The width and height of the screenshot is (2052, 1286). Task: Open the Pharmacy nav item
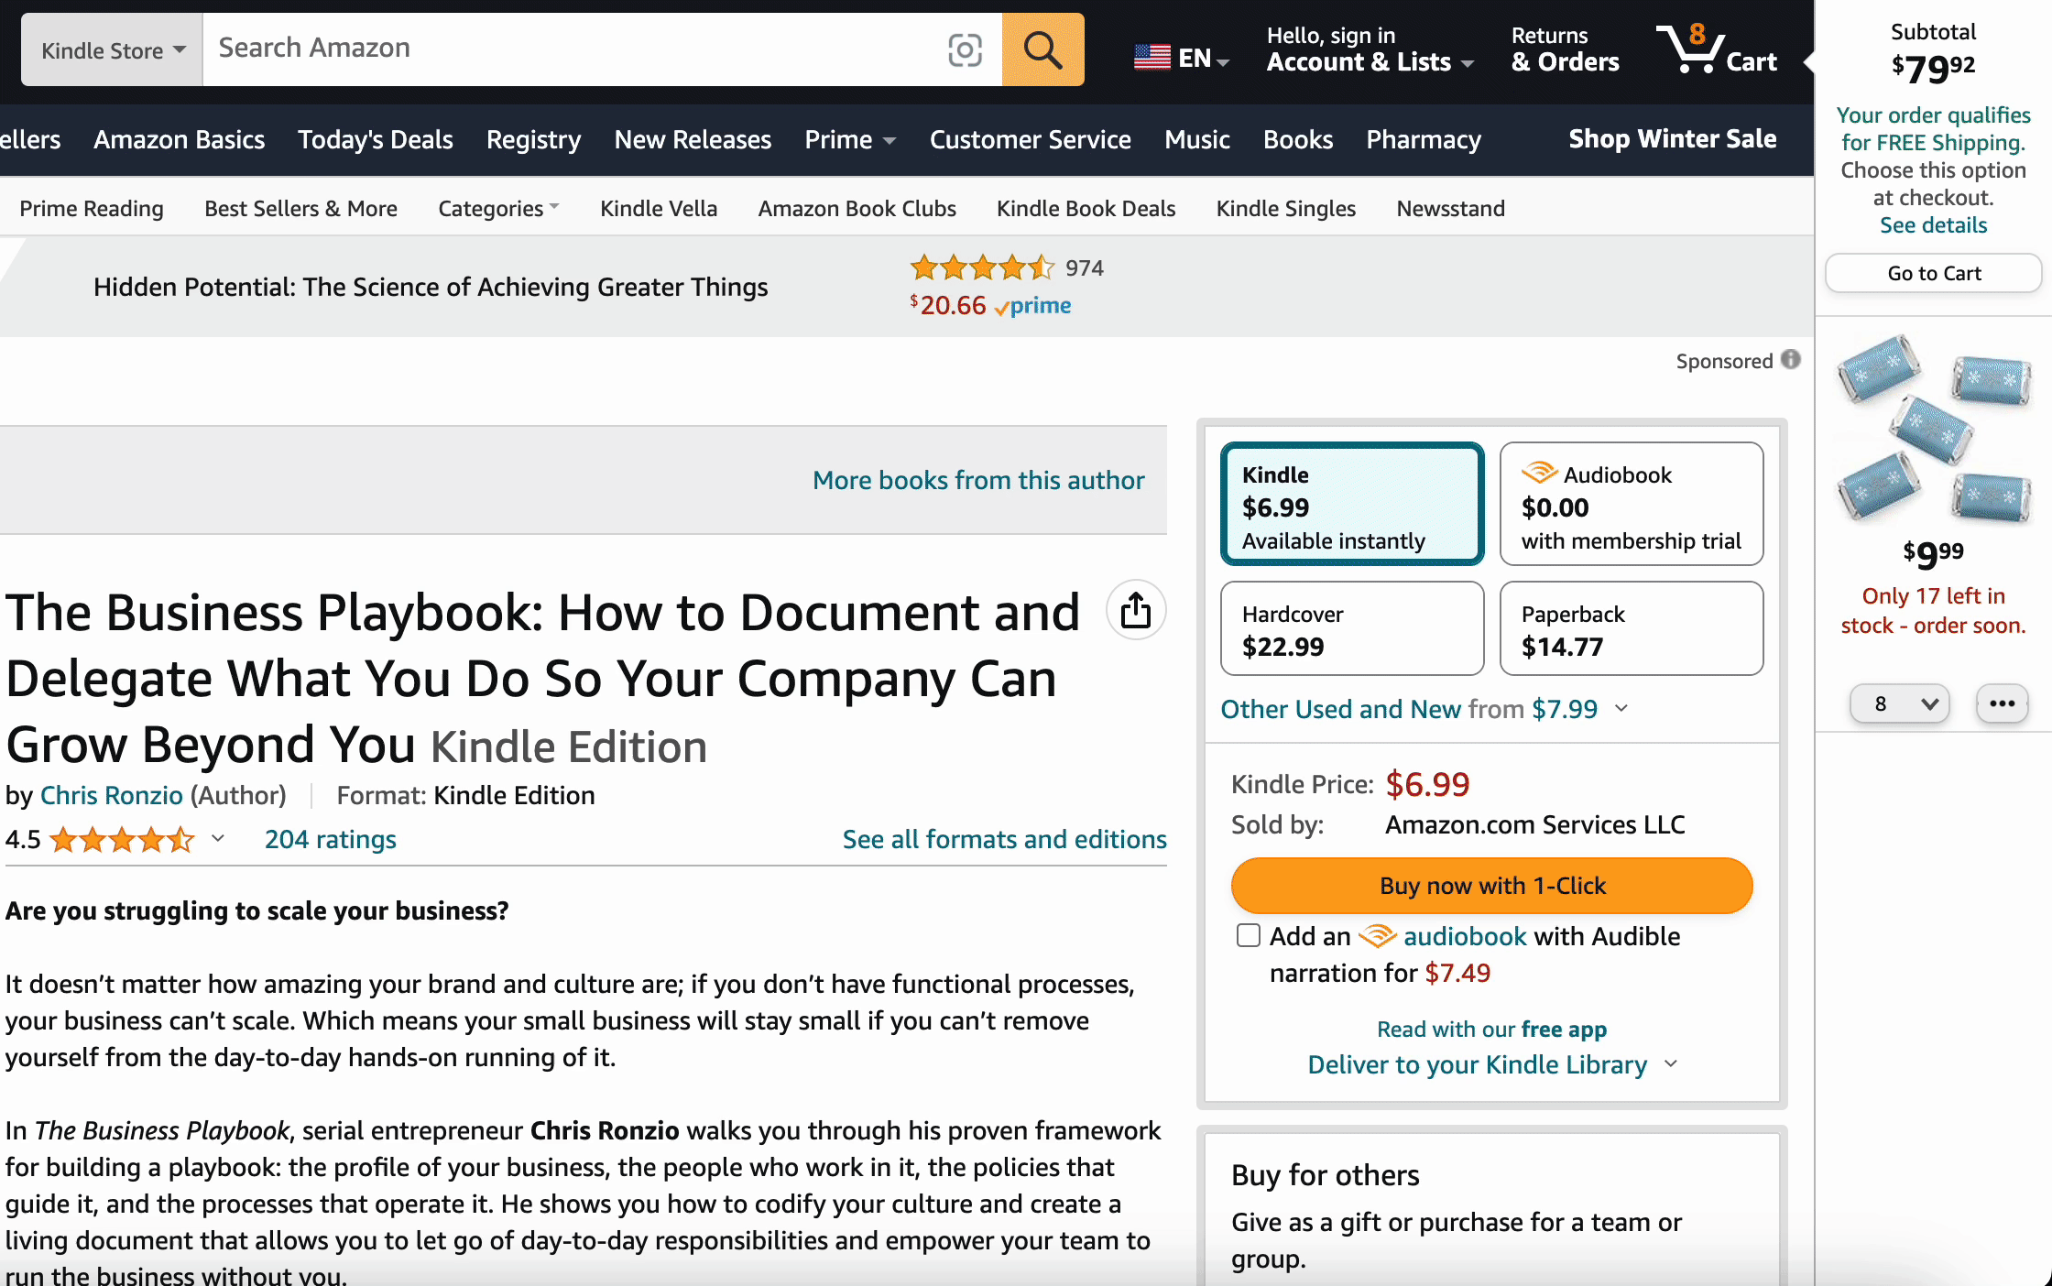(x=1424, y=139)
